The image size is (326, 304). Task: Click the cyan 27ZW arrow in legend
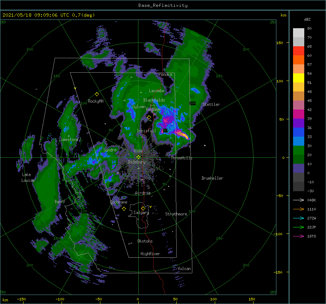pyautogui.click(x=298, y=218)
